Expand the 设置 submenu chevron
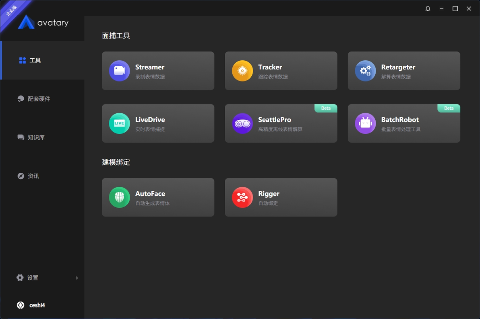This screenshot has width=480, height=319. (x=77, y=278)
